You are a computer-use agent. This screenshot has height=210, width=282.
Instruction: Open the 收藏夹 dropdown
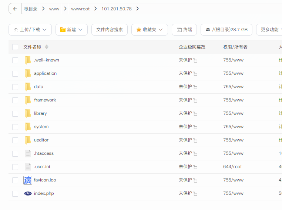tap(150, 30)
